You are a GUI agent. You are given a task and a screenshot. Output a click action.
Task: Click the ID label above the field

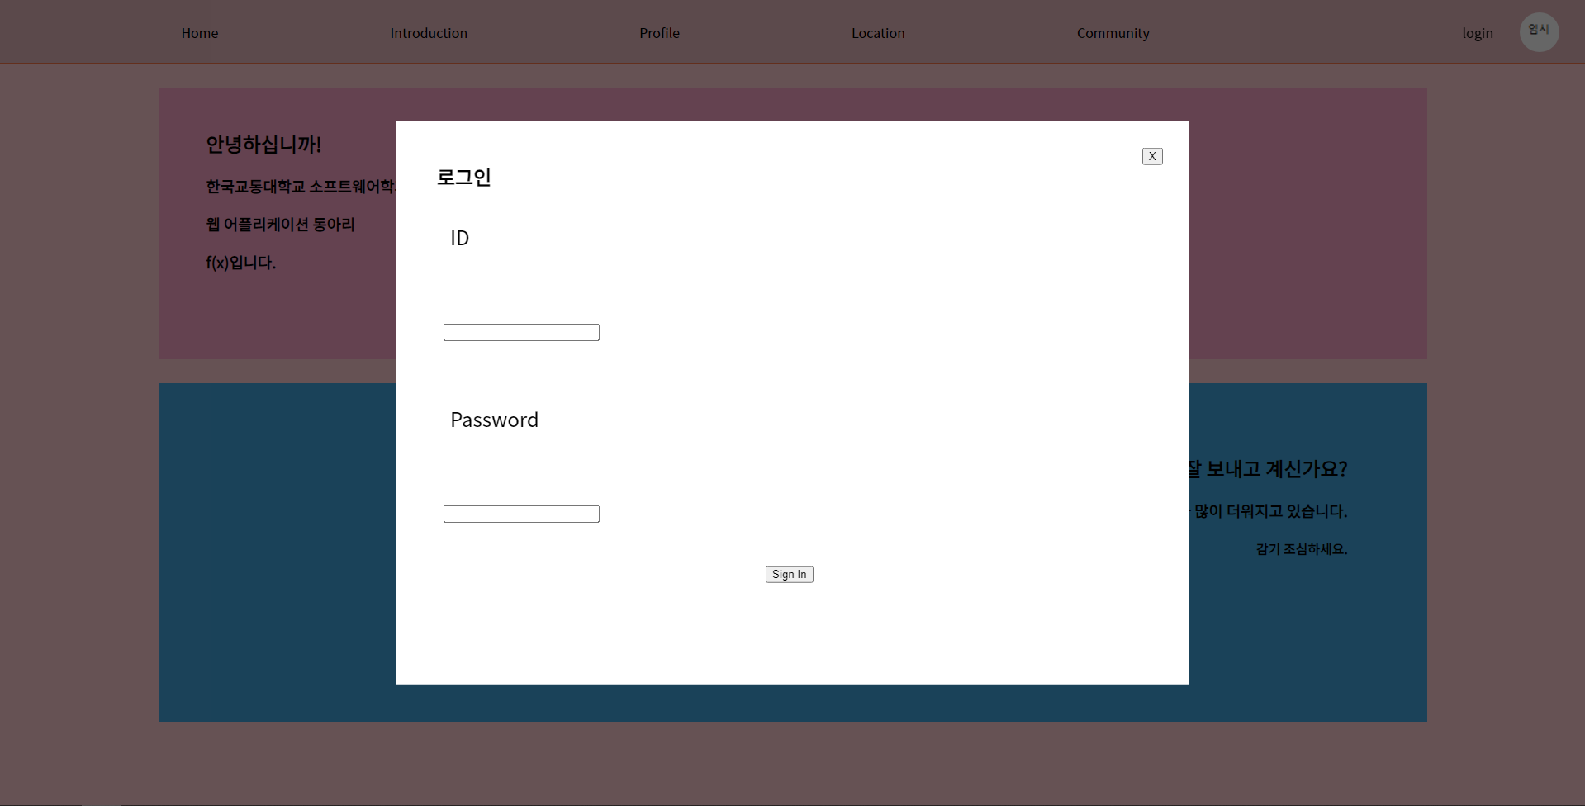tap(459, 238)
